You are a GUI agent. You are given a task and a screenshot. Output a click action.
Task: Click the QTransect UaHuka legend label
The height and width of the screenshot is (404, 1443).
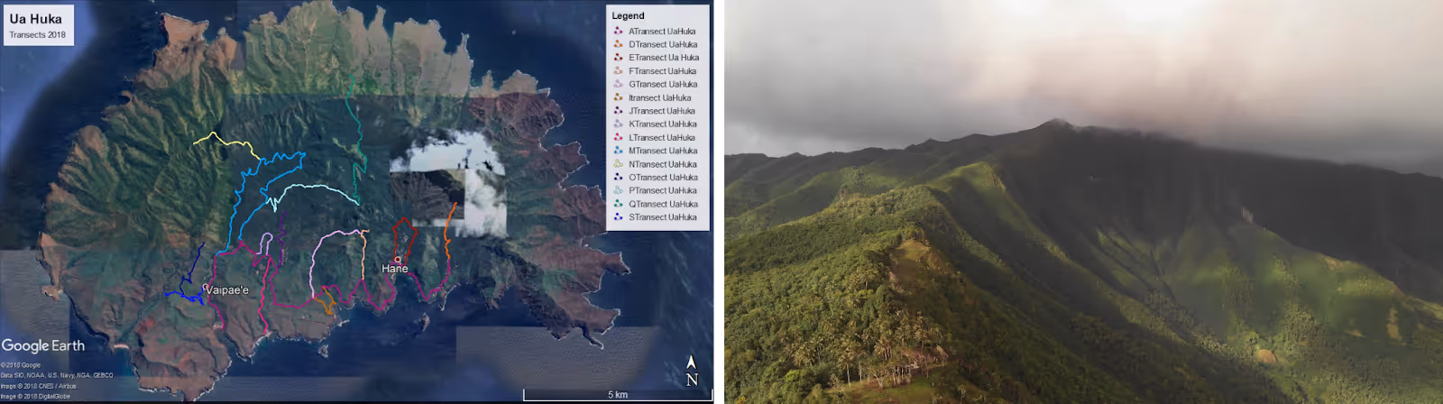[x=662, y=204]
